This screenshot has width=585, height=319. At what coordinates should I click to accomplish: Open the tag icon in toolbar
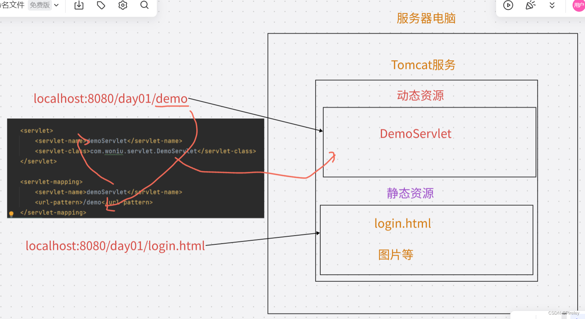[101, 5]
